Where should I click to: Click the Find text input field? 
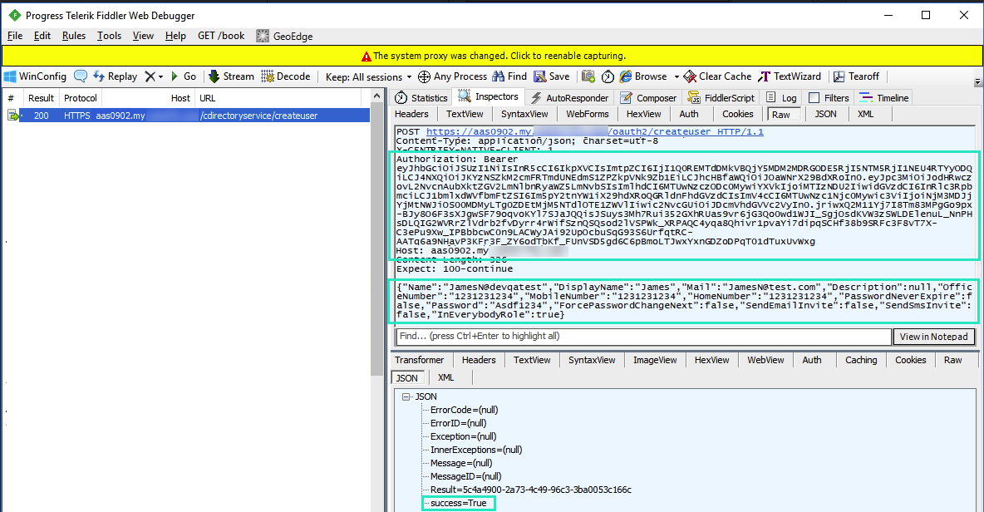point(644,337)
